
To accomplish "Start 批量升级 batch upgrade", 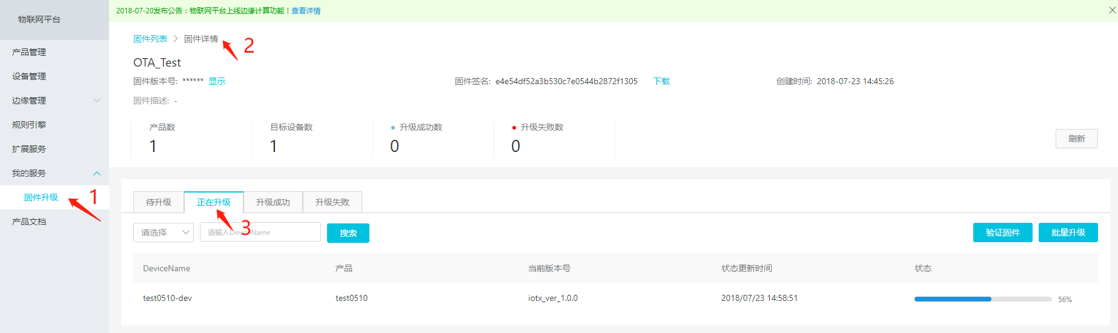I will coord(1068,232).
